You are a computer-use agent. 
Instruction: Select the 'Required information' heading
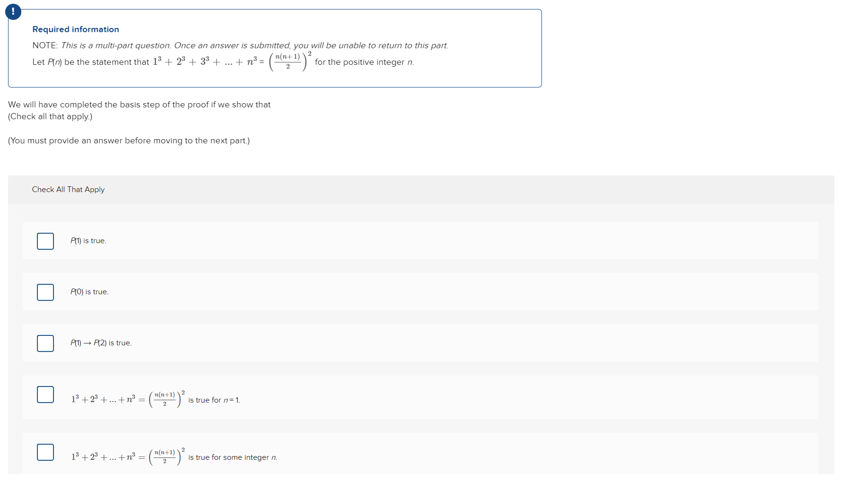[x=76, y=29]
